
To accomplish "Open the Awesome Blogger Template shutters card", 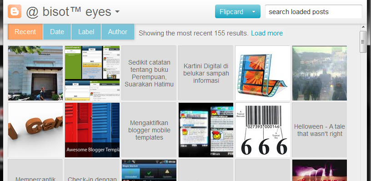I will click(x=92, y=130).
